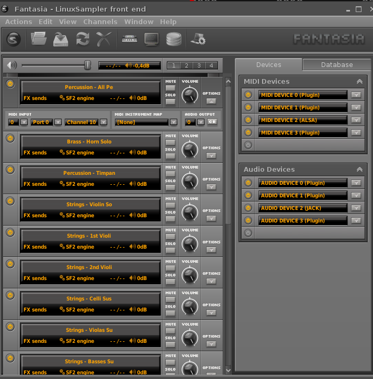The image size is (373, 379).
Task: Open preferences gear toolbar icon
Action: 198,39
